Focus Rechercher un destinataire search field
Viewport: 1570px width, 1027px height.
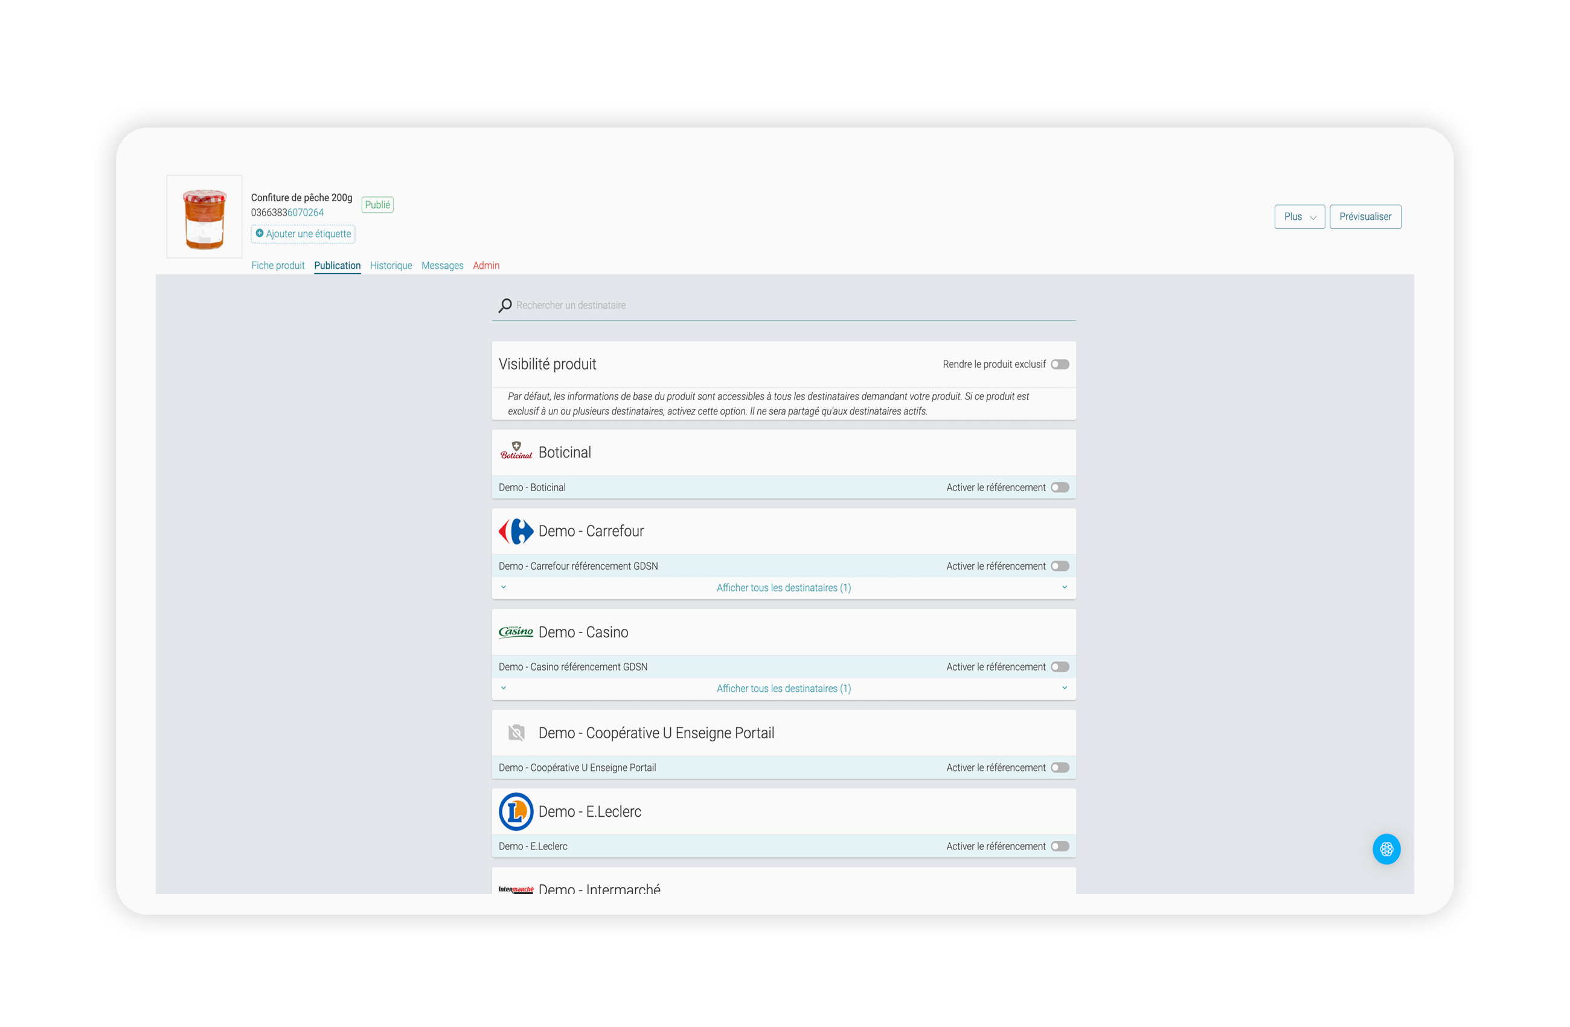click(x=784, y=306)
